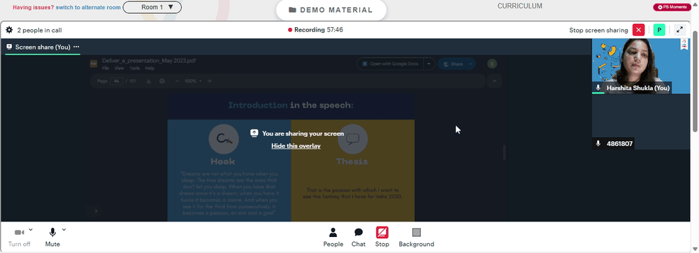Open Screen share tab three-dot menu
This screenshot has height=253, width=699.
[x=76, y=47]
